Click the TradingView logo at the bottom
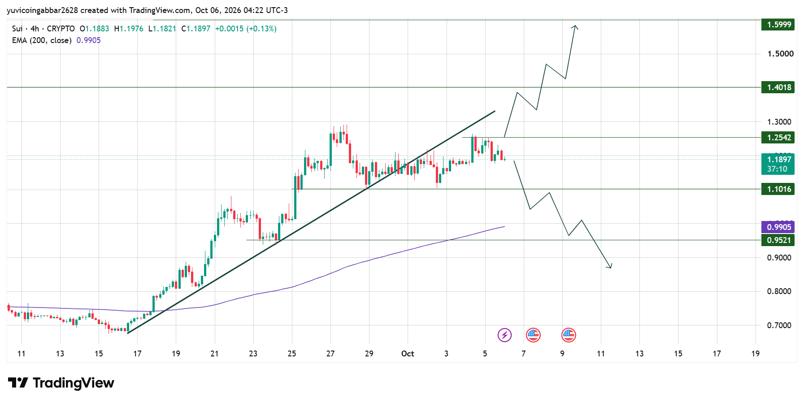Viewport: 804px width, 403px height. tap(61, 383)
